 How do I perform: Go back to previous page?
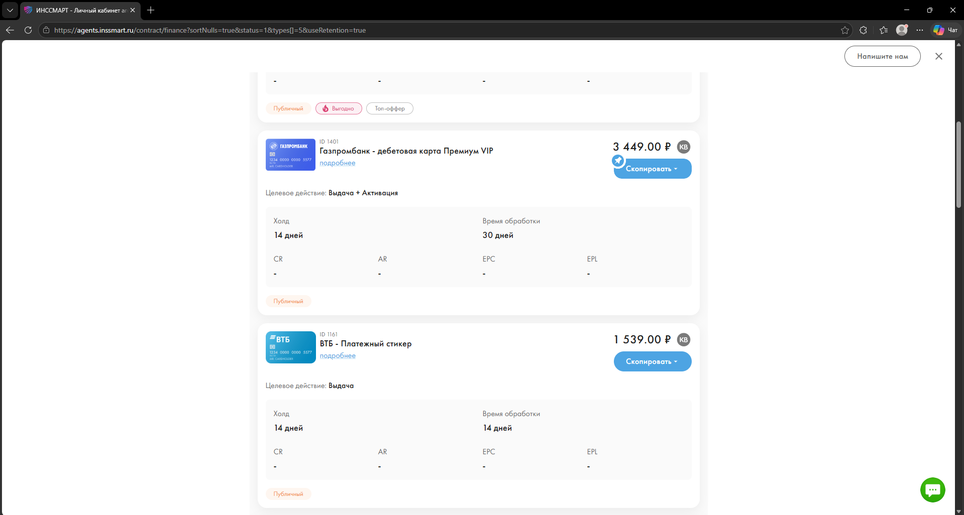click(x=10, y=30)
